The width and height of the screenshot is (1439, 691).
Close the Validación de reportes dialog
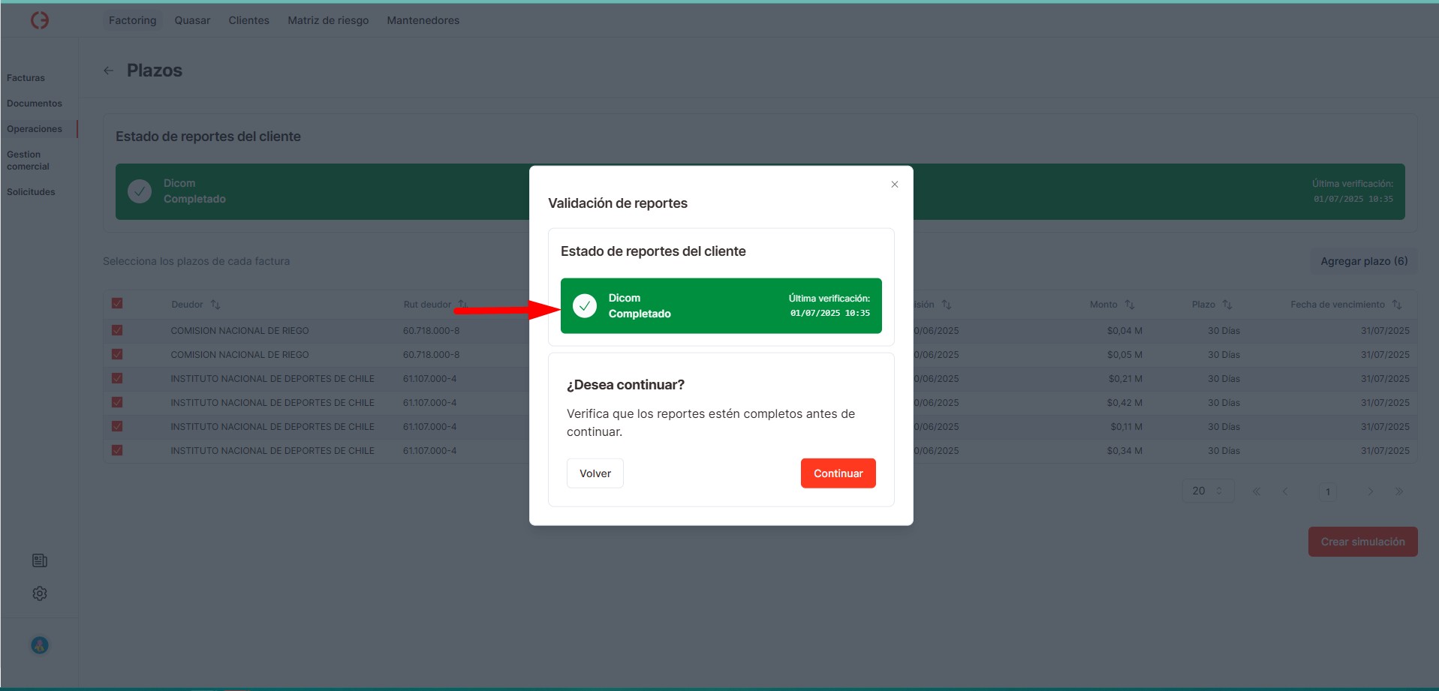(894, 185)
